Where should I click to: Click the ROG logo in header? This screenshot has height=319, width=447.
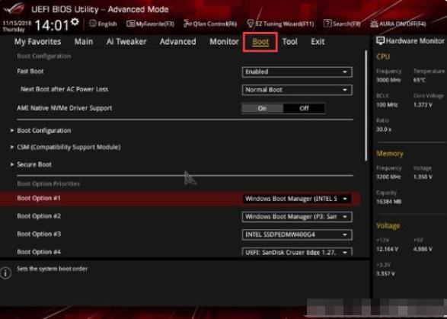[x=14, y=8]
